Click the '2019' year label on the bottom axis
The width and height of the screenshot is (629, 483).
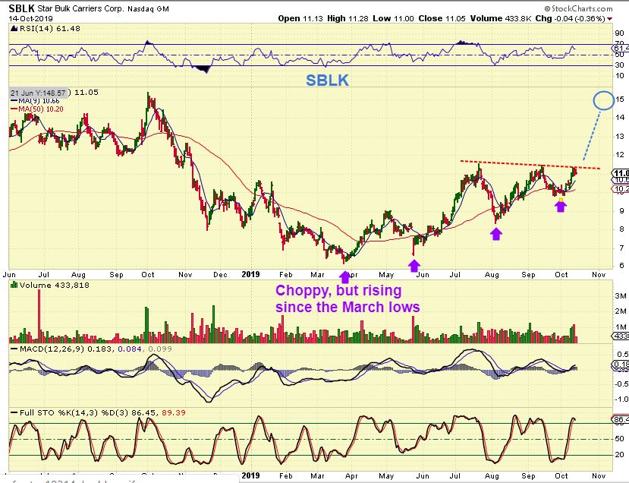click(250, 475)
